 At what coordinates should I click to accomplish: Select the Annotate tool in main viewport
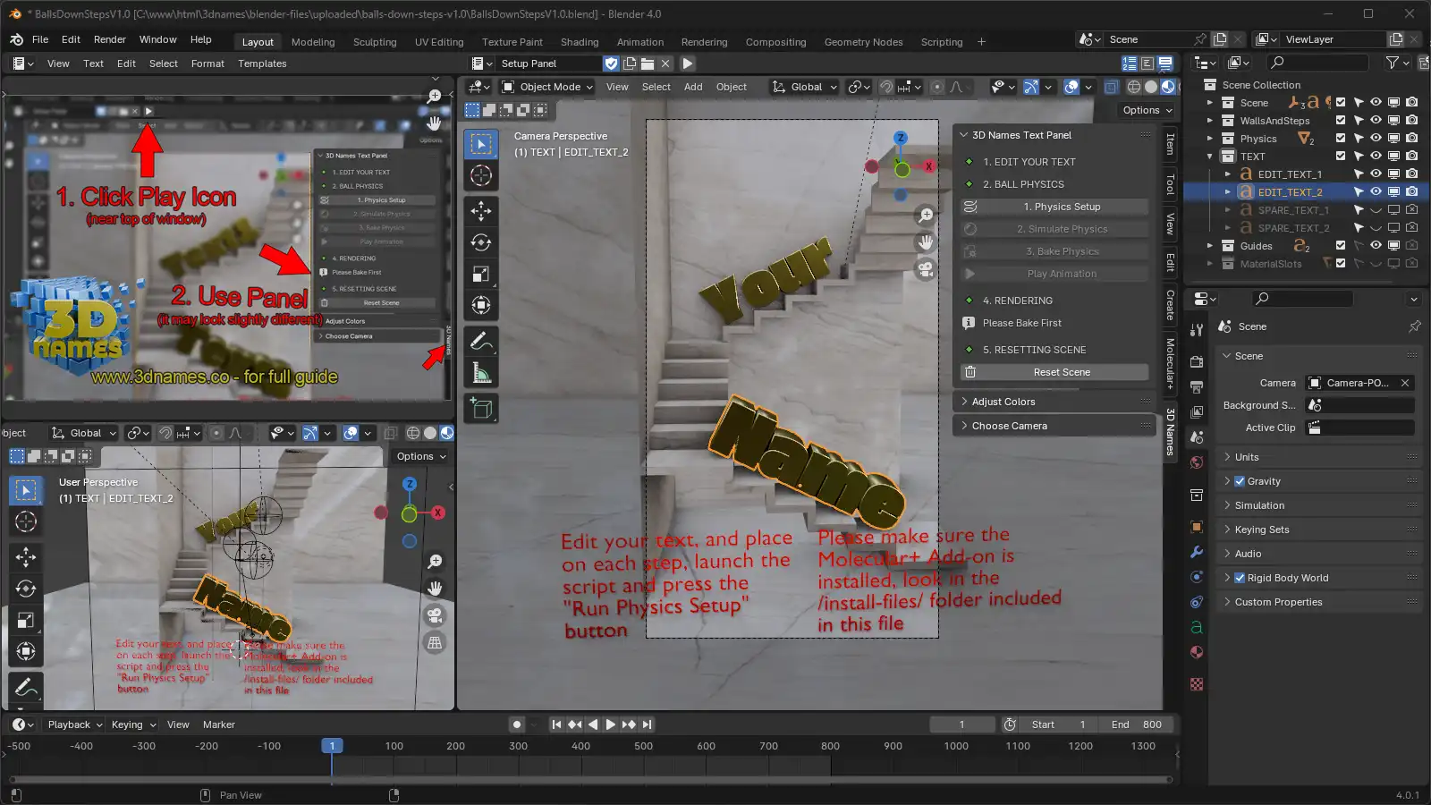481,341
